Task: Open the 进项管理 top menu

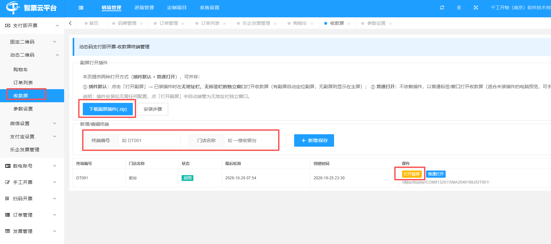Action: [x=144, y=8]
